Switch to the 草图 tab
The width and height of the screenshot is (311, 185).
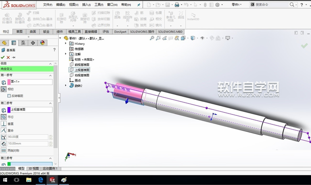(x=19, y=31)
